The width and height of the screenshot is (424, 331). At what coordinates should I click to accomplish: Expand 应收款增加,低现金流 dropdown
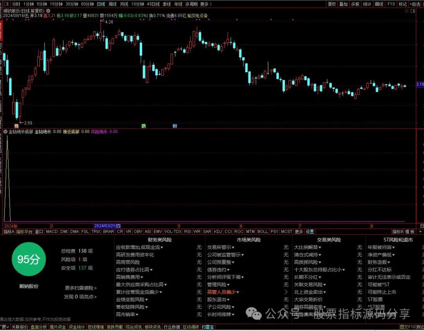click(x=139, y=247)
